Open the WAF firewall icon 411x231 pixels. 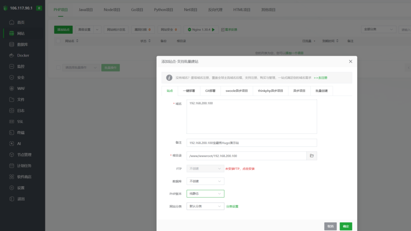click(12, 89)
